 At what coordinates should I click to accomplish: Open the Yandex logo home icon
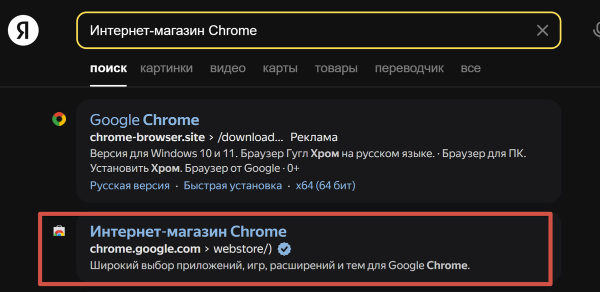click(23, 31)
